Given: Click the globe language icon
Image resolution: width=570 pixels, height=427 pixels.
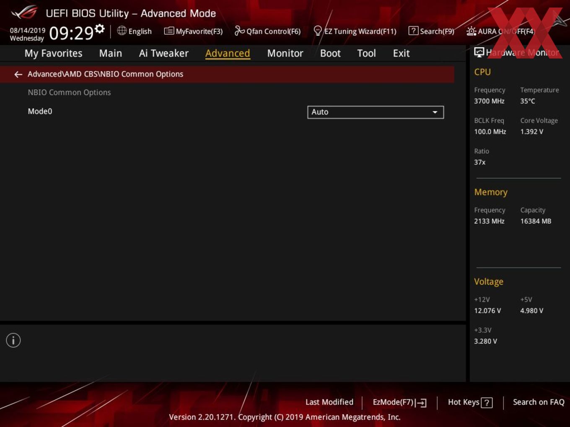Looking at the screenshot, I should coord(122,31).
